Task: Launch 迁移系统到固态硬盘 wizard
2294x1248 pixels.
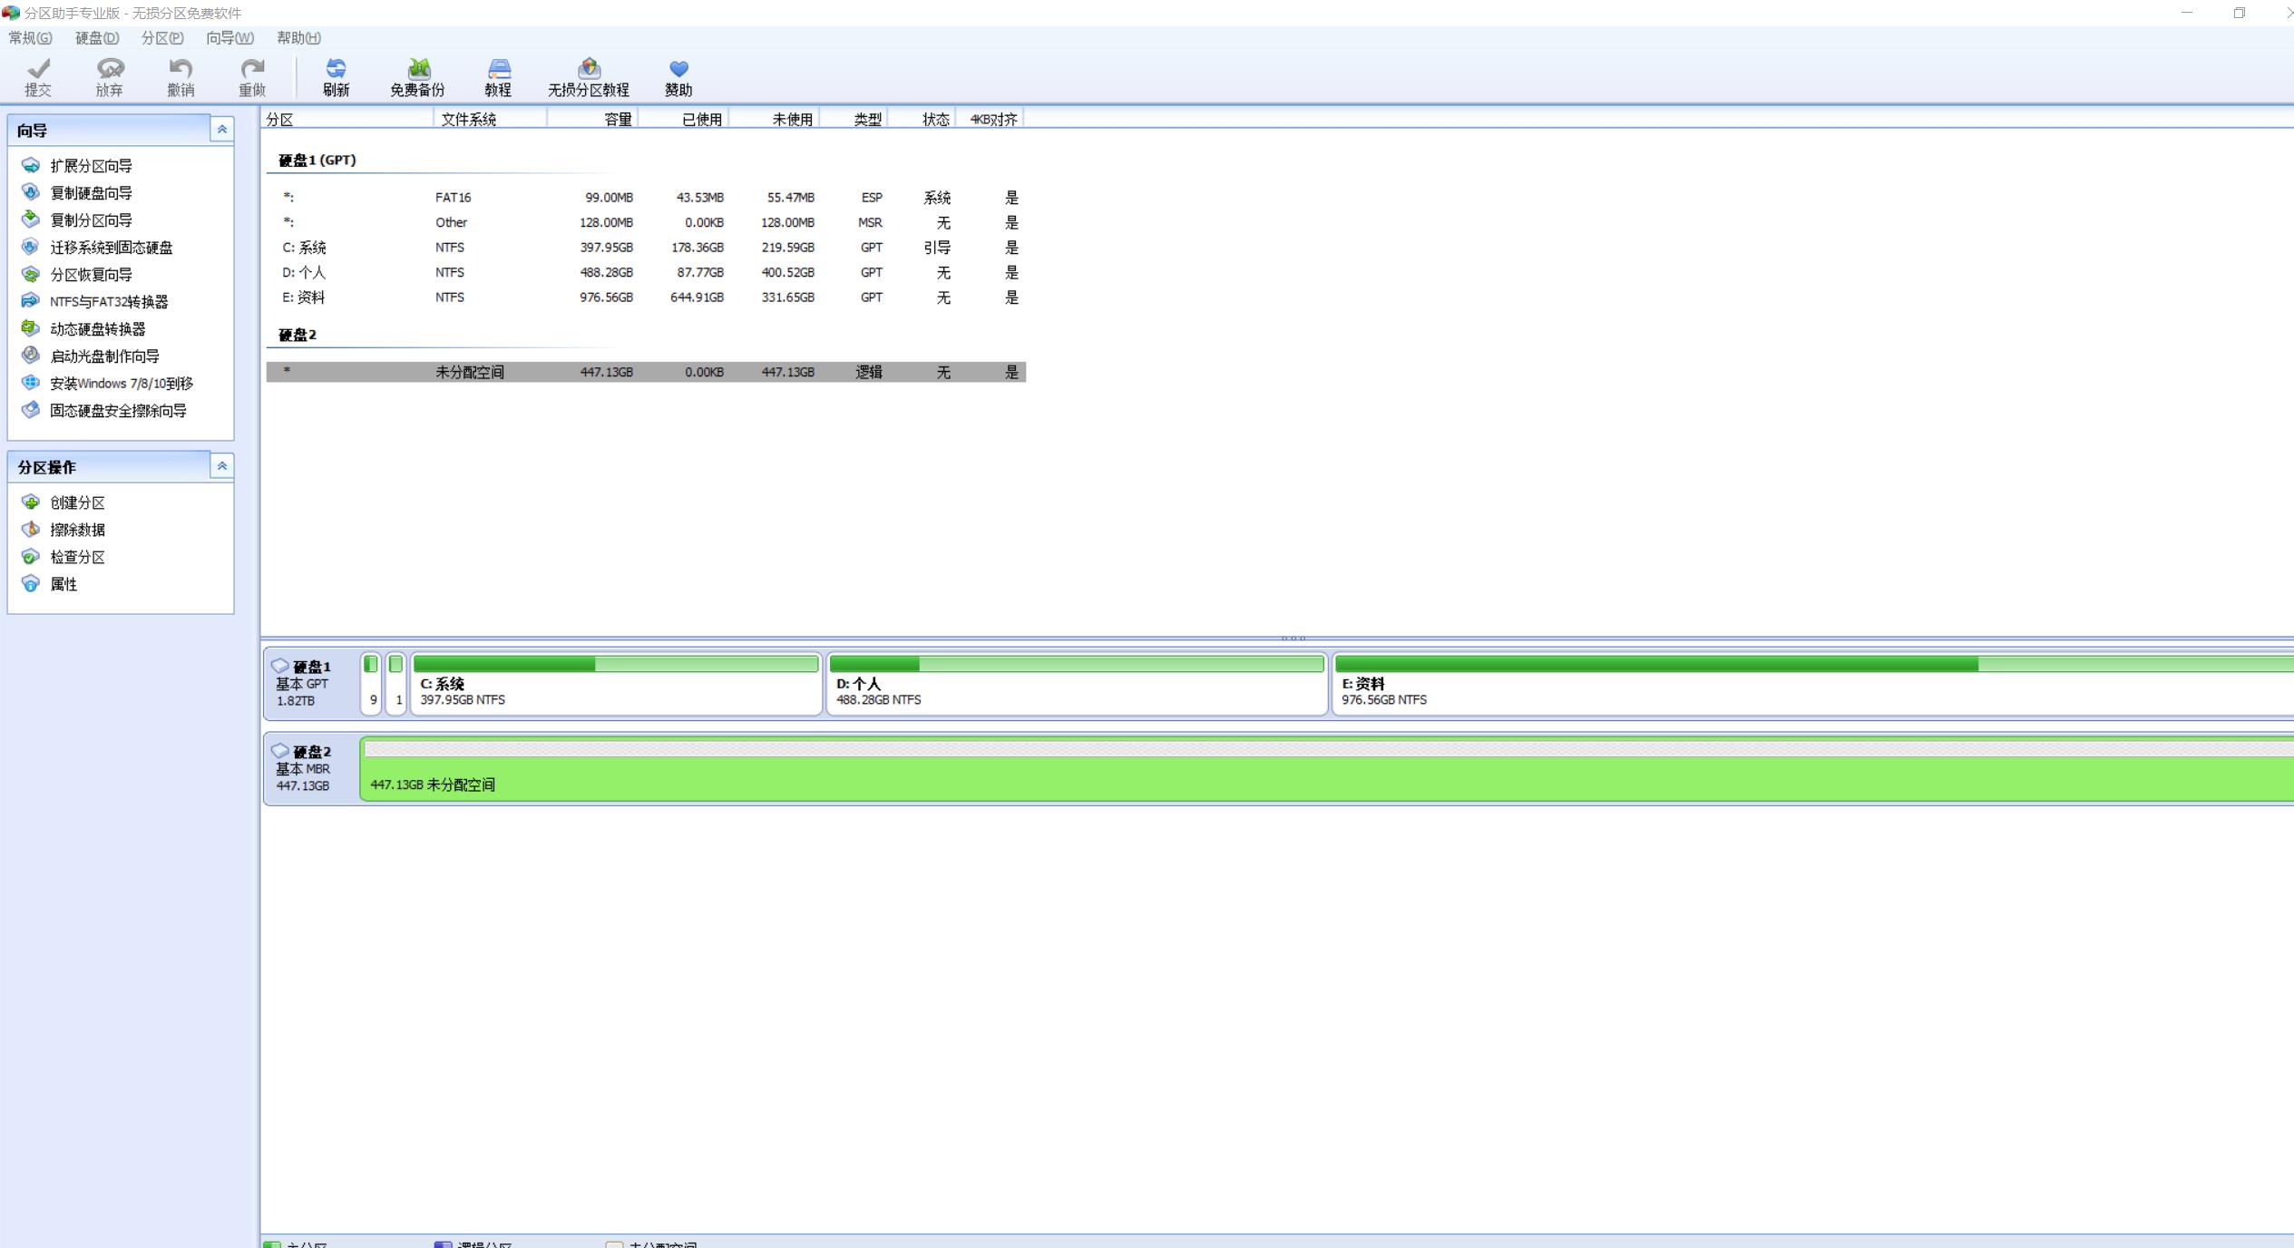Action: coord(111,248)
